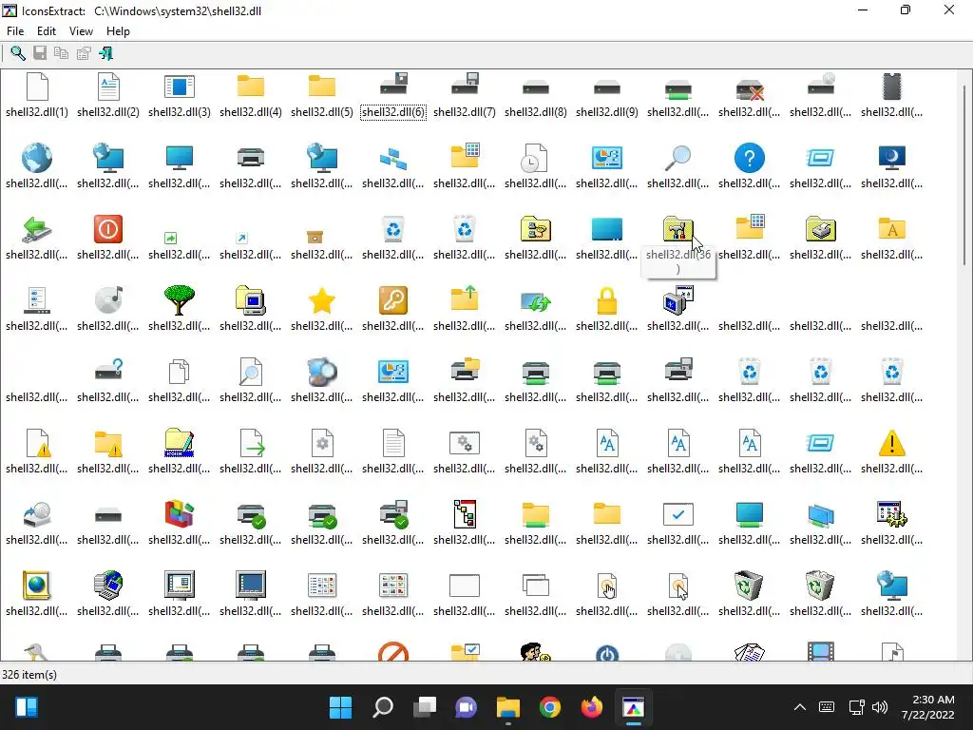
Task: Click the Save Selected Icons floppy button
Action: click(40, 53)
